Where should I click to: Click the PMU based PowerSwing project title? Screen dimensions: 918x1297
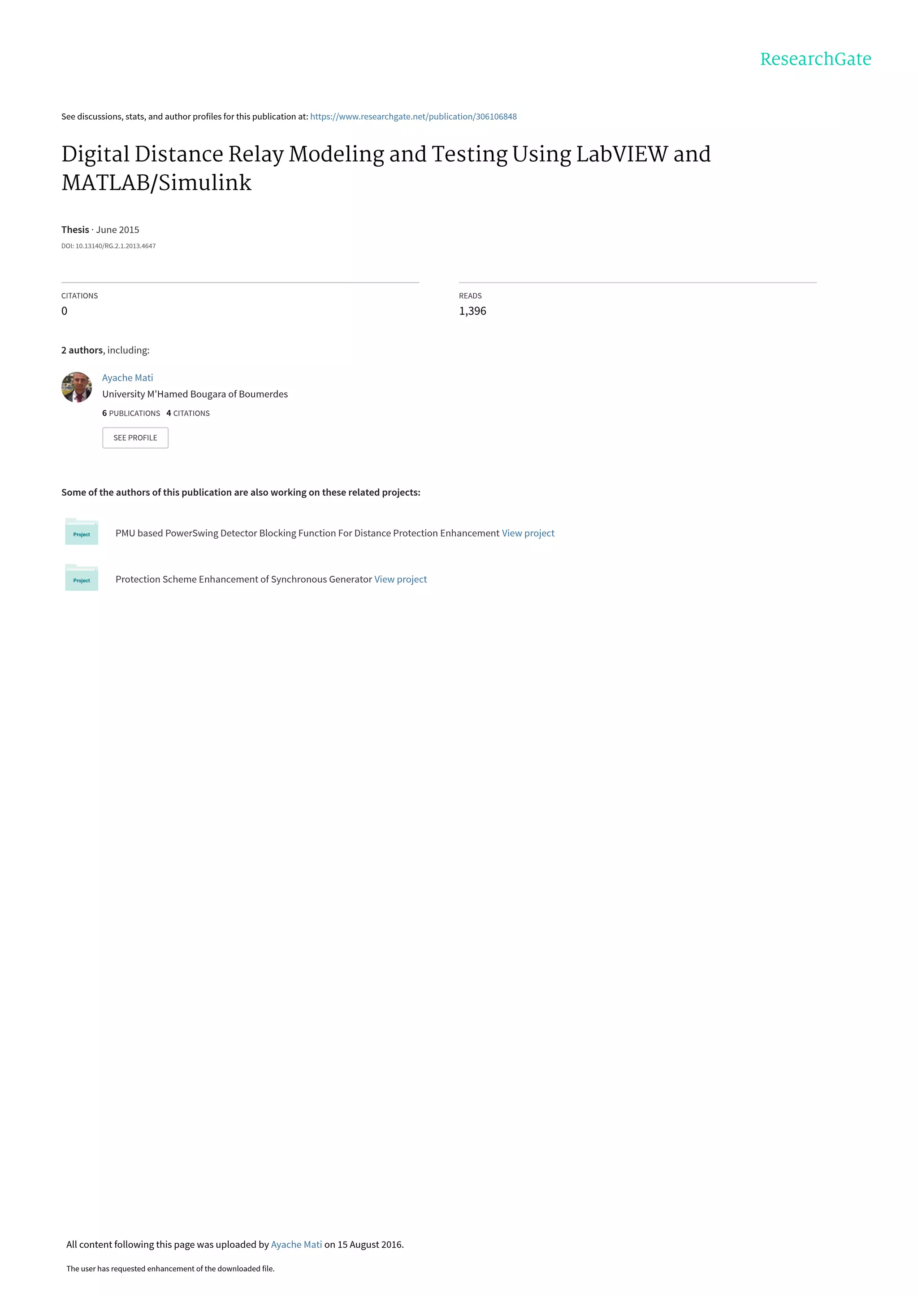pos(307,533)
